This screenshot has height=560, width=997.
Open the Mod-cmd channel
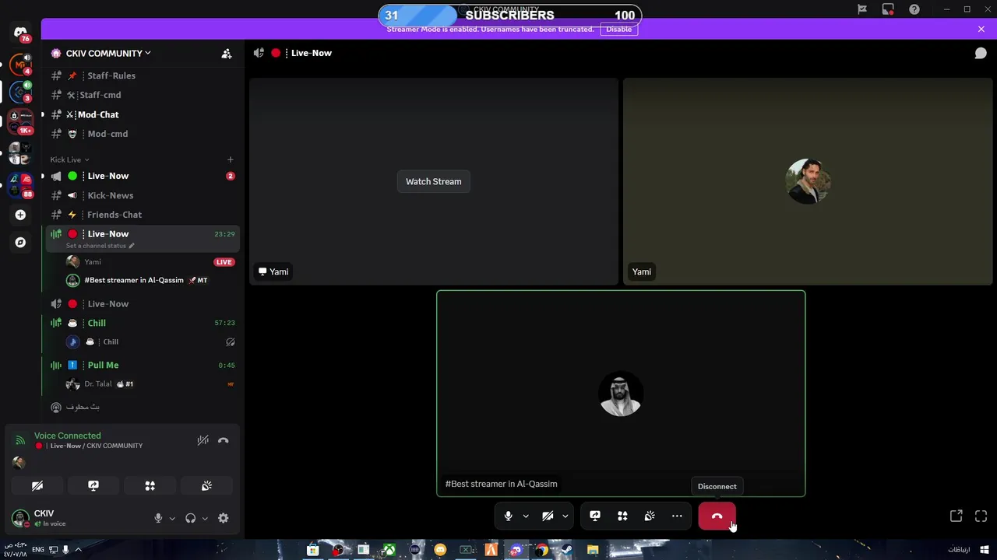142,134
